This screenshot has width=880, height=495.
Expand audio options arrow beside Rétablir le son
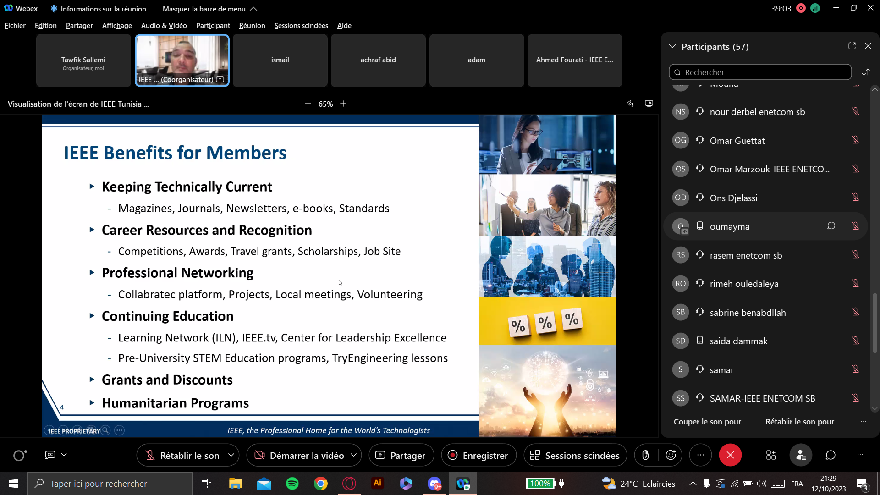(x=231, y=455)
